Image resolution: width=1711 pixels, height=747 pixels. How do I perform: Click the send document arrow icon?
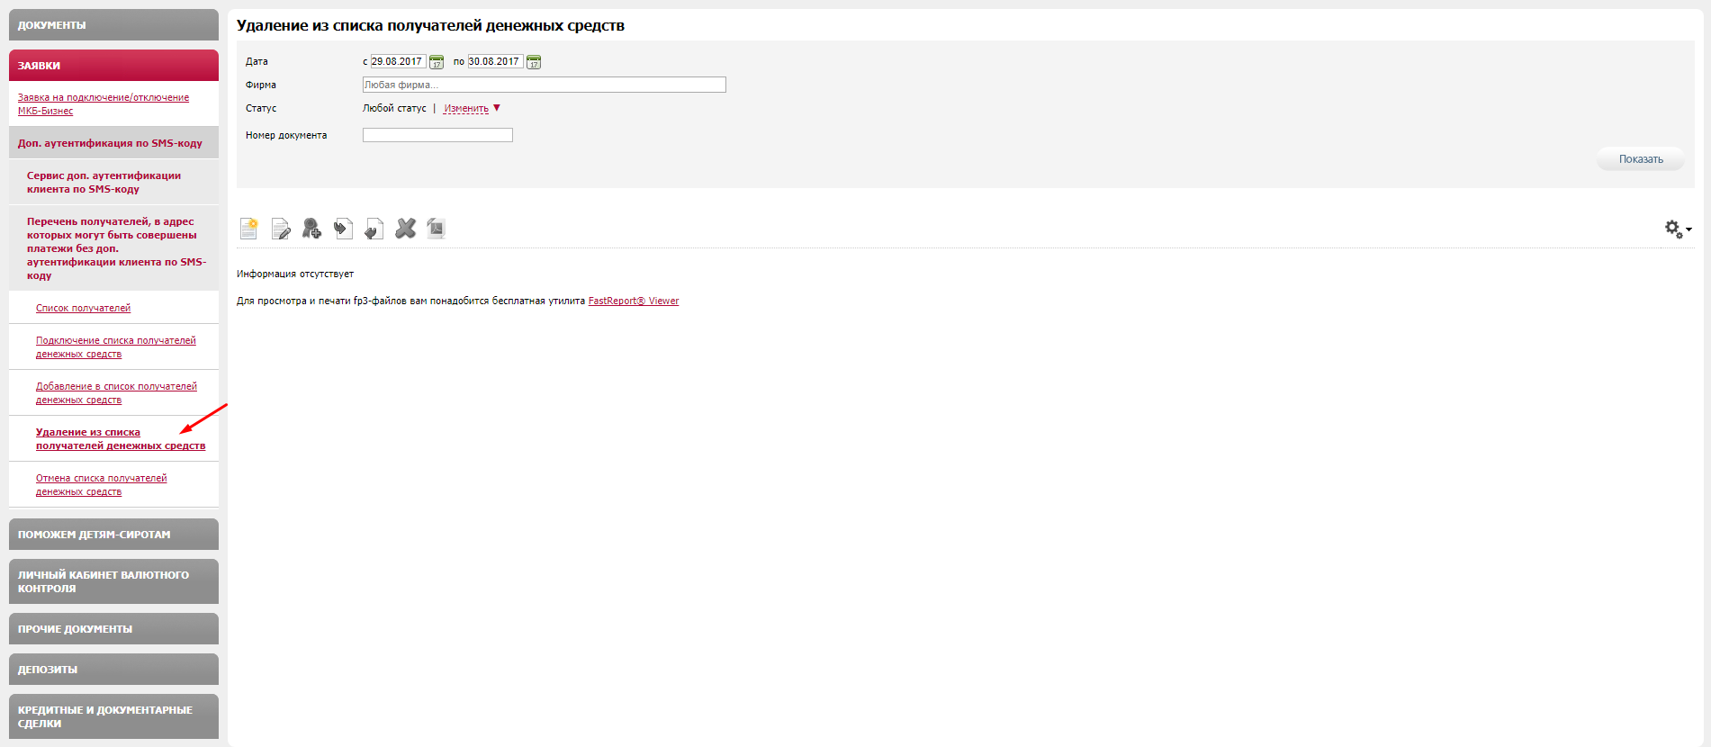(343, 229)
